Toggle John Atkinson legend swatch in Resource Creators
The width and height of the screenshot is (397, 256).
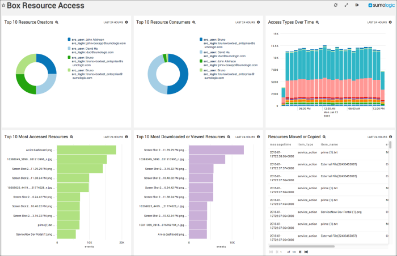click(70, 40)
